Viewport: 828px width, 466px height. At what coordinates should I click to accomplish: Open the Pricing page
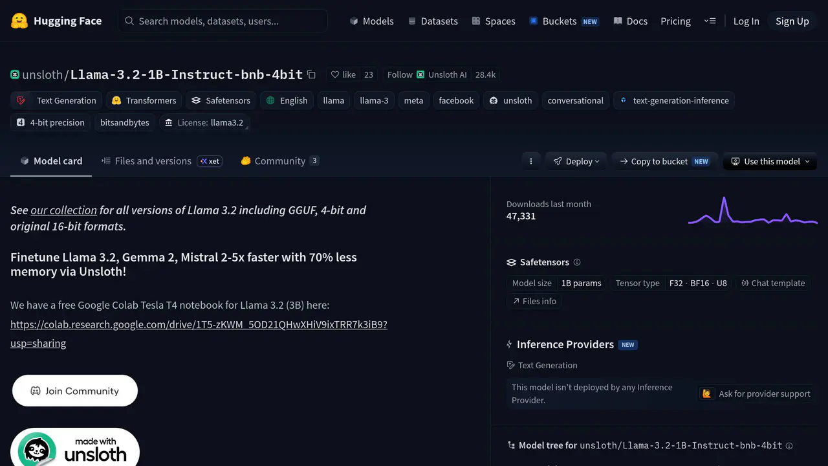(x=675, y=21)
